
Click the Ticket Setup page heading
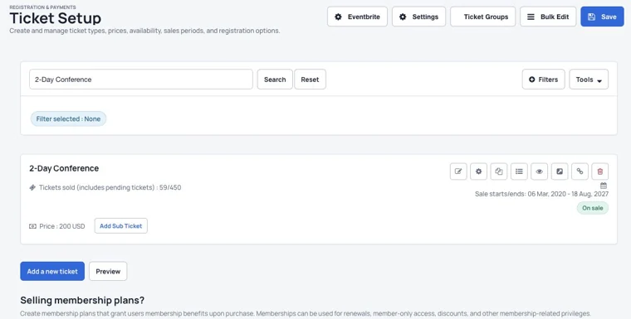click(x=55, y=18)
